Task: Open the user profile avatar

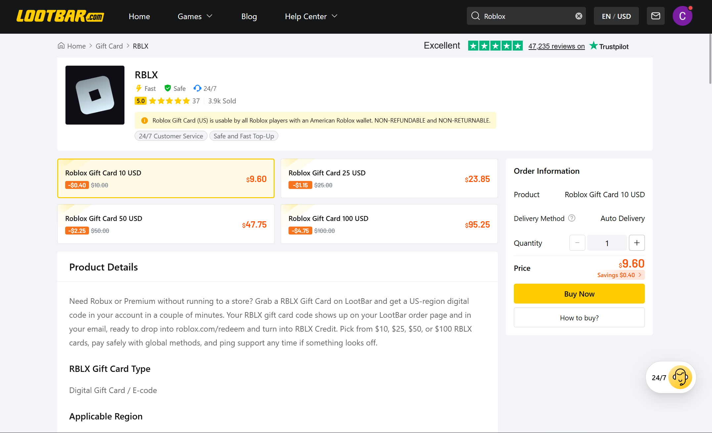Action: coord(682,16)
